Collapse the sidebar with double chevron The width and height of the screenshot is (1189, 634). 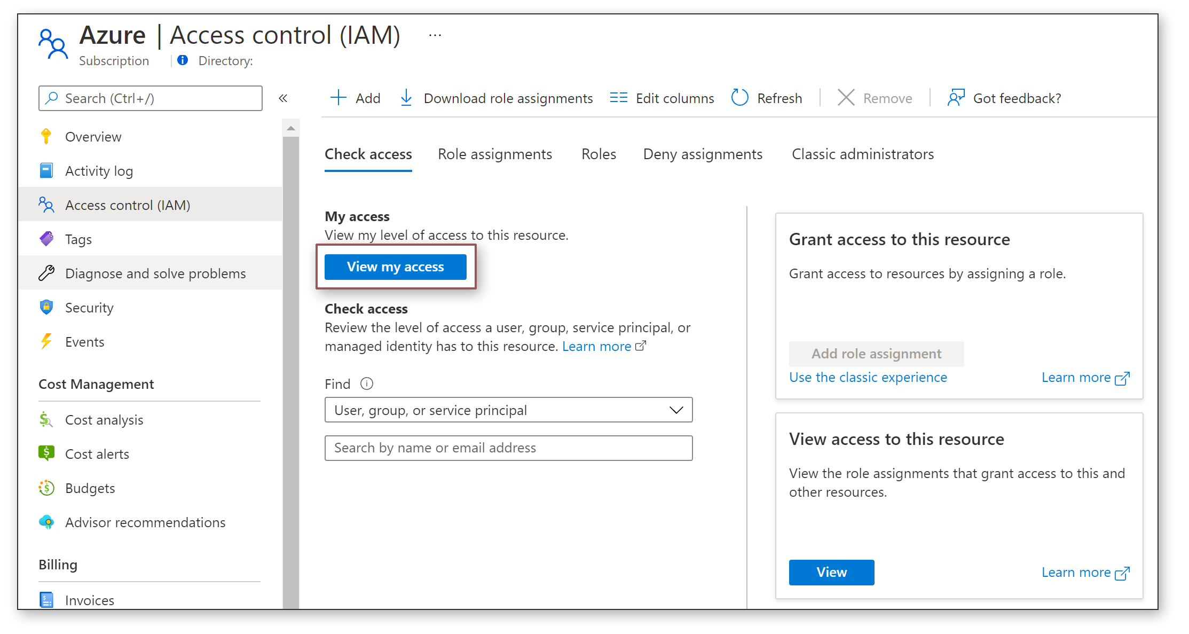tap(283, 98)
